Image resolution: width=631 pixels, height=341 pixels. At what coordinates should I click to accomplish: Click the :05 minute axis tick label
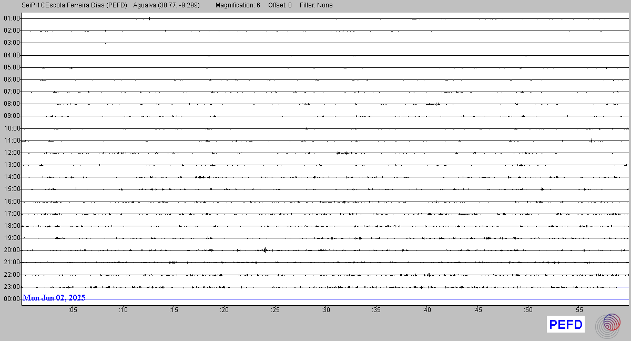coord(73,310)
